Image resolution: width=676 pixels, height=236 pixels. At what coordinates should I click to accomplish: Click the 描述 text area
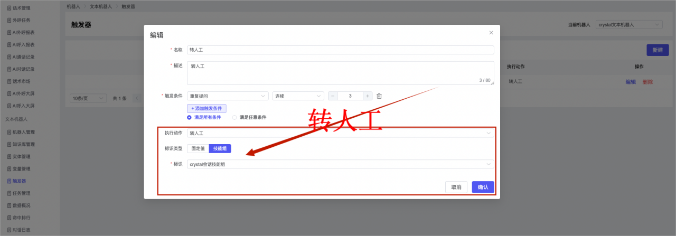pos(340,73)
